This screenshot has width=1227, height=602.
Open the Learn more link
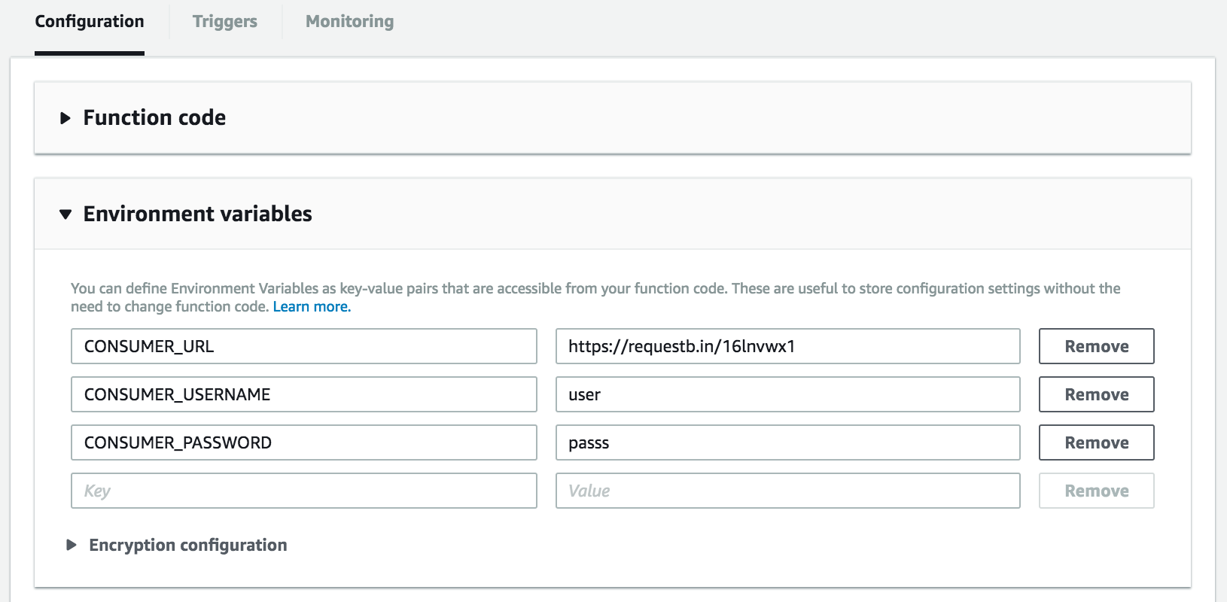[x=312, y=307]
